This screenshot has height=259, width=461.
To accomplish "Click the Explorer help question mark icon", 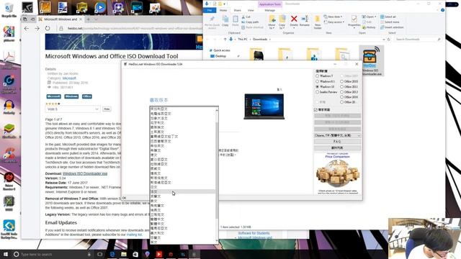I will pyautogui.click(x=442, y=10).
